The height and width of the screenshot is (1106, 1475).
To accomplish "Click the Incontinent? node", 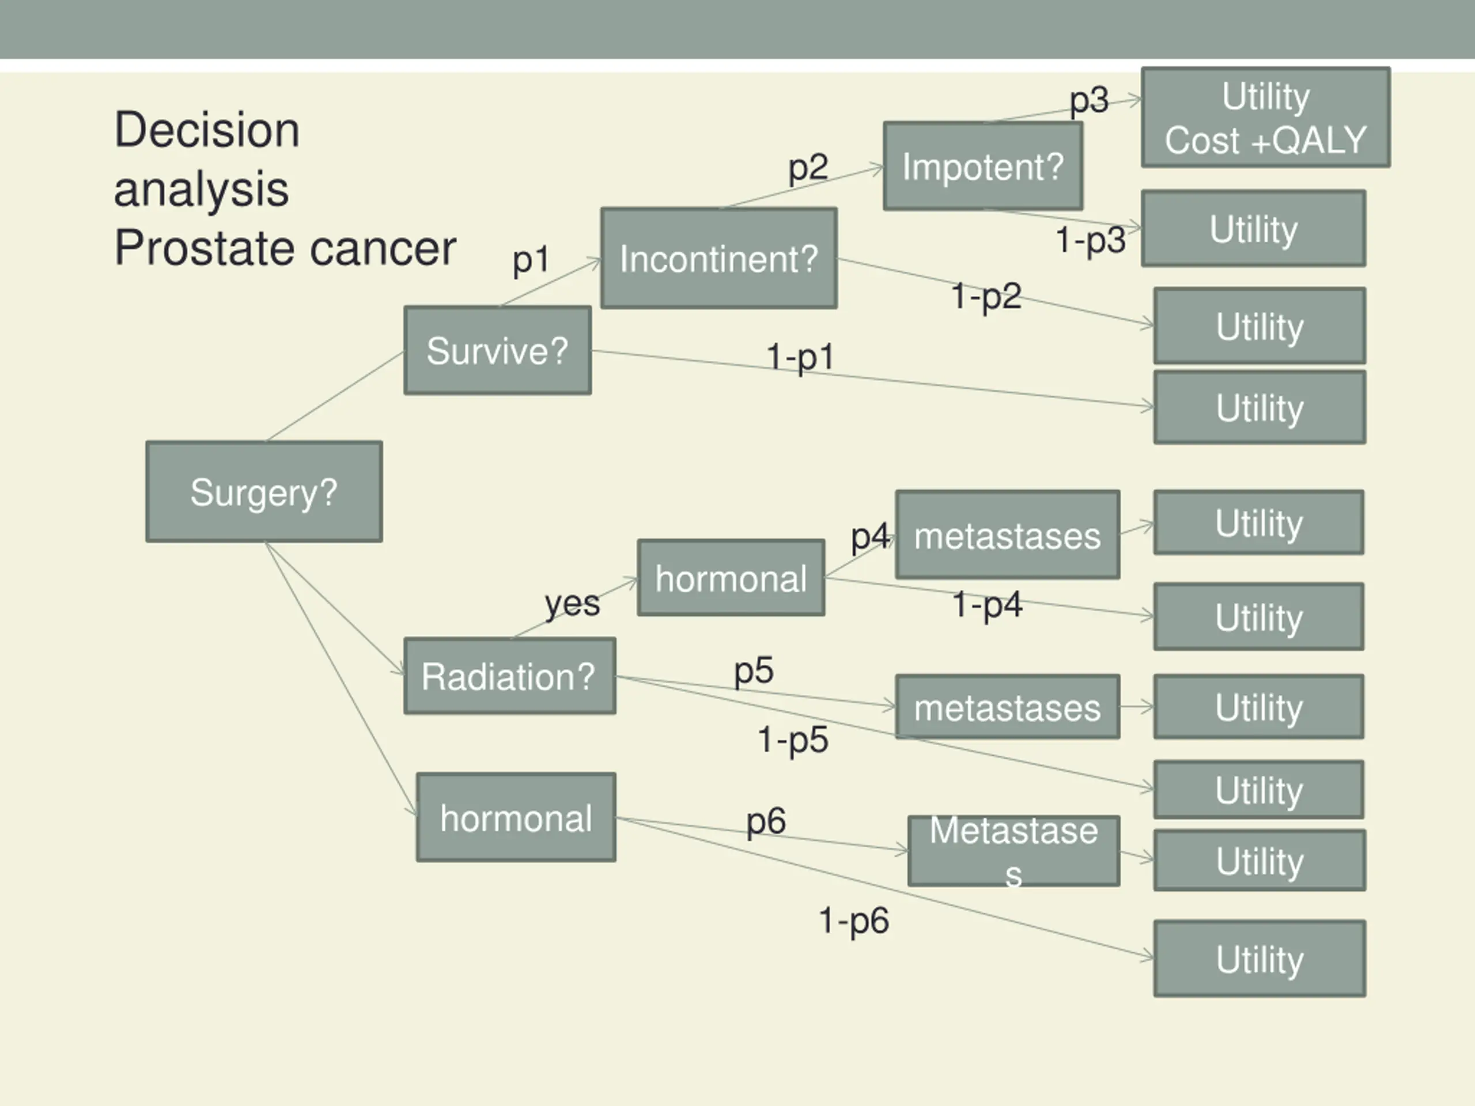I will click(719, 258).
